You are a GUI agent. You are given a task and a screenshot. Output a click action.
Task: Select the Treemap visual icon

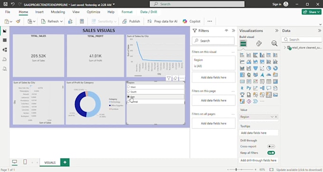click(x=242, y=75)
